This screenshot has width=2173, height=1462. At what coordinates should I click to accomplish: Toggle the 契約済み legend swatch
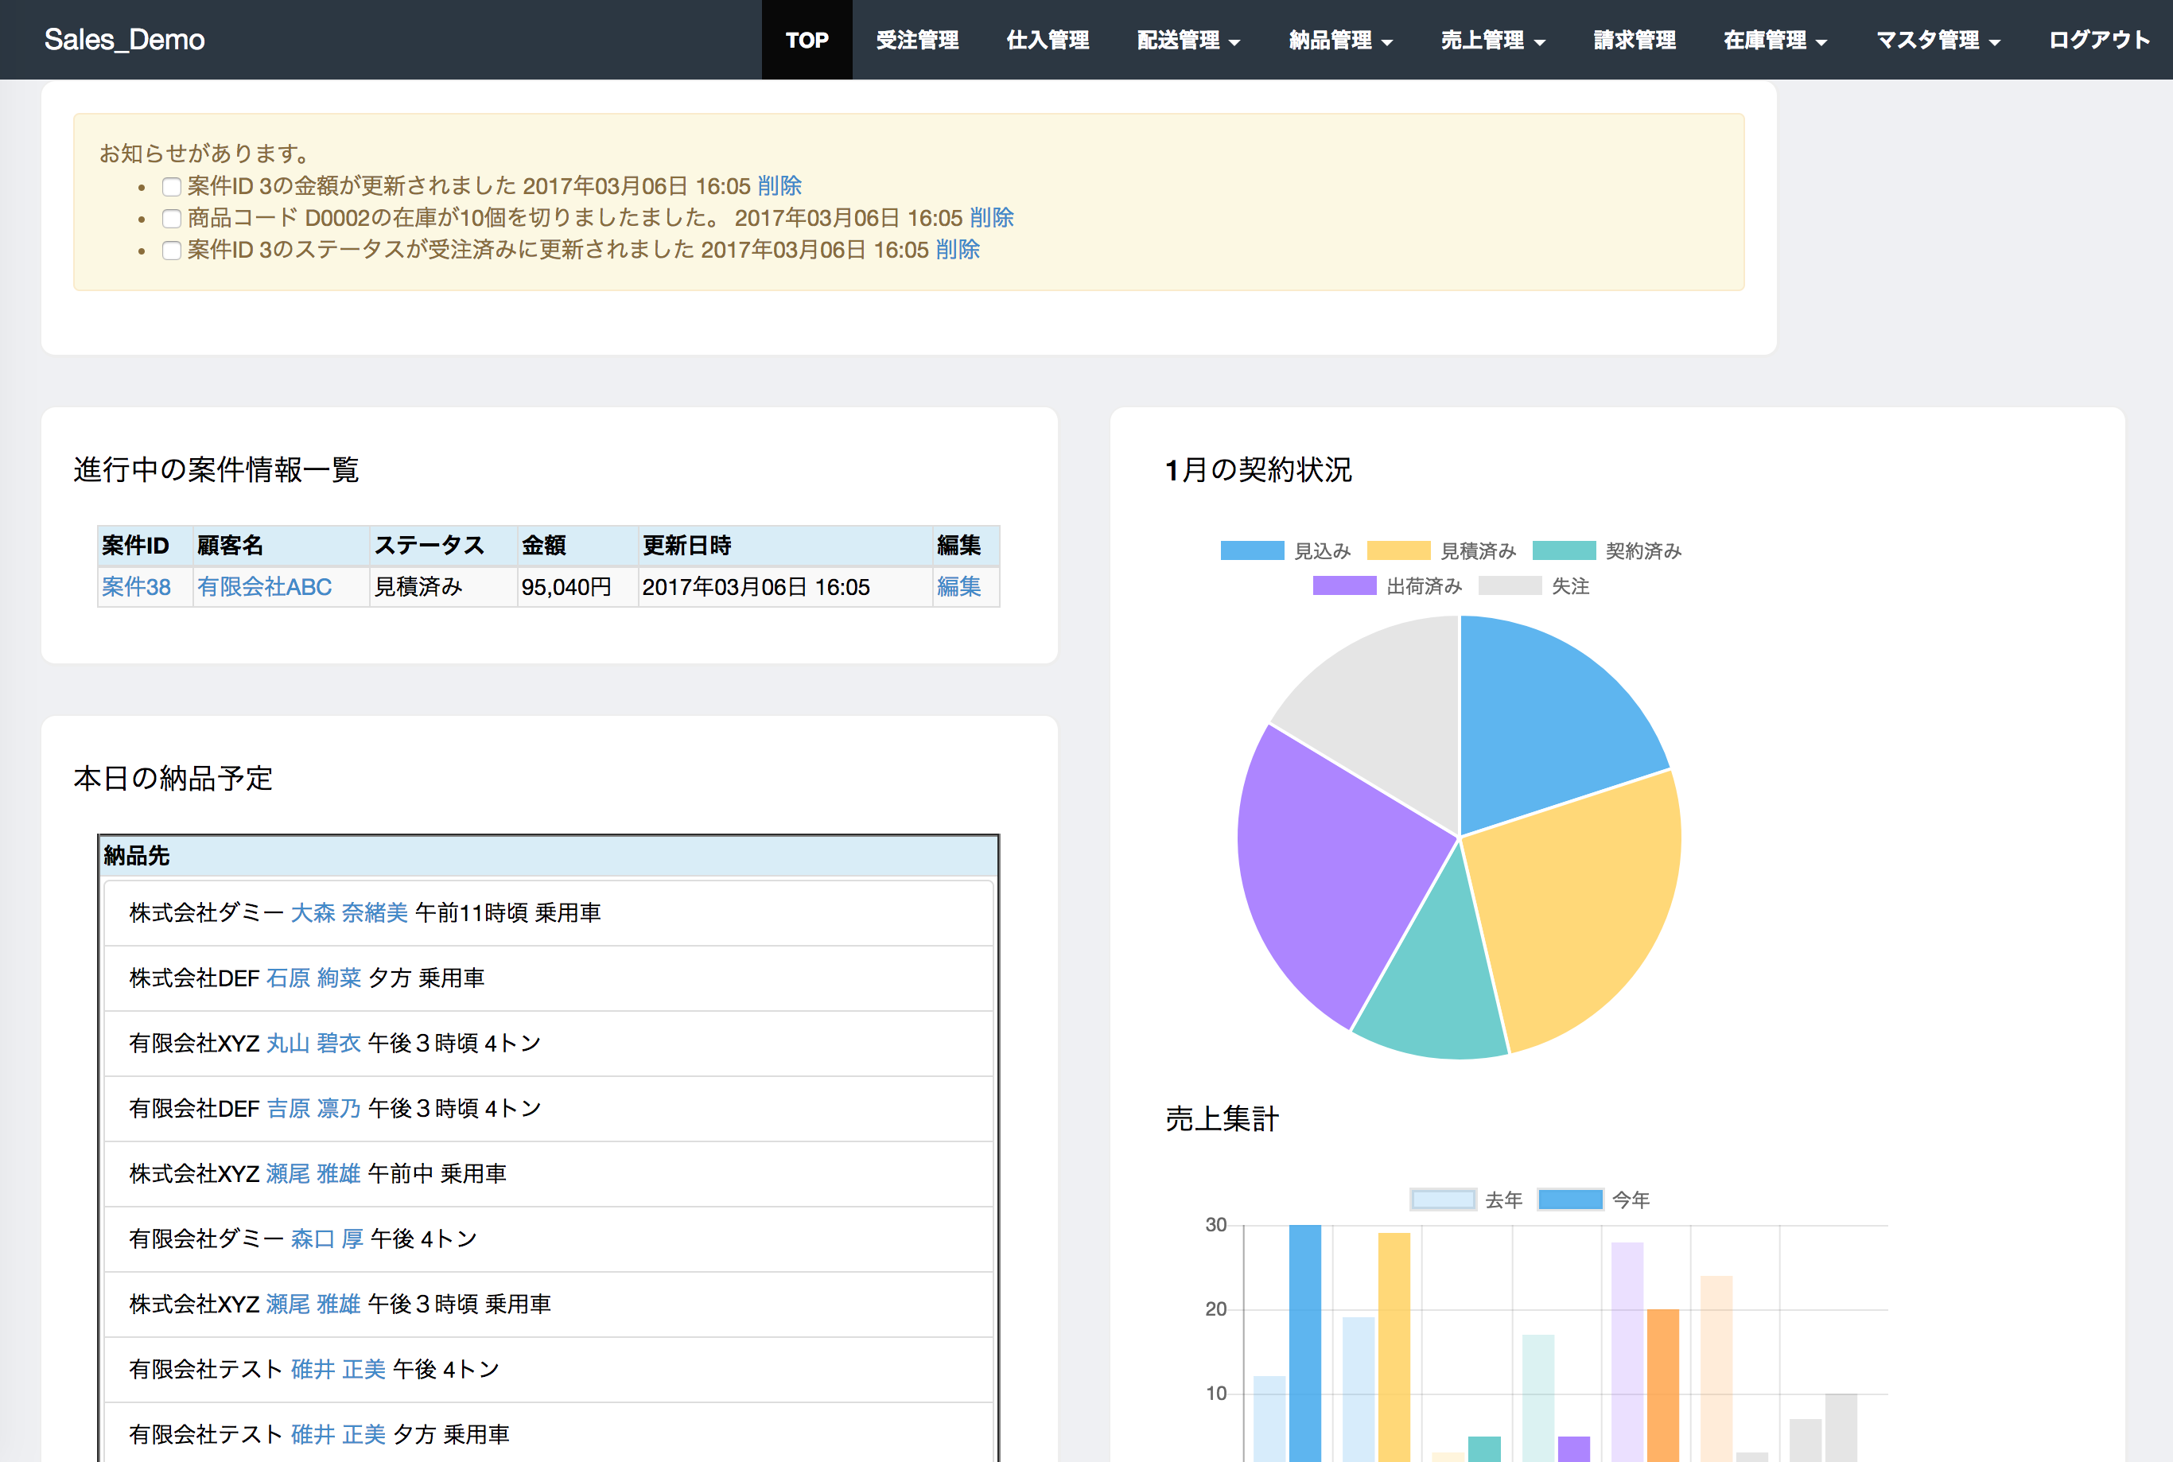click(x=1563, y=551)
